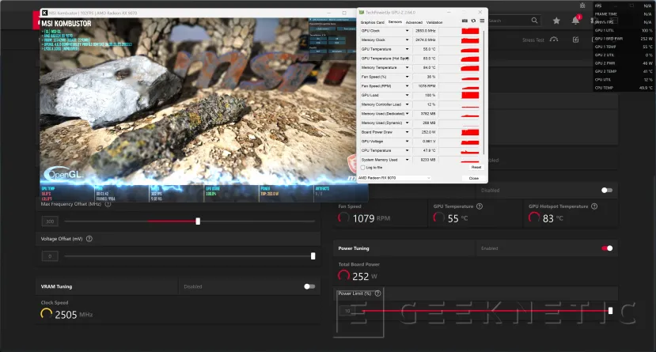656x352 pixels.
Task: Open Stress Test gauge icon
Action: tap(554, 40)
